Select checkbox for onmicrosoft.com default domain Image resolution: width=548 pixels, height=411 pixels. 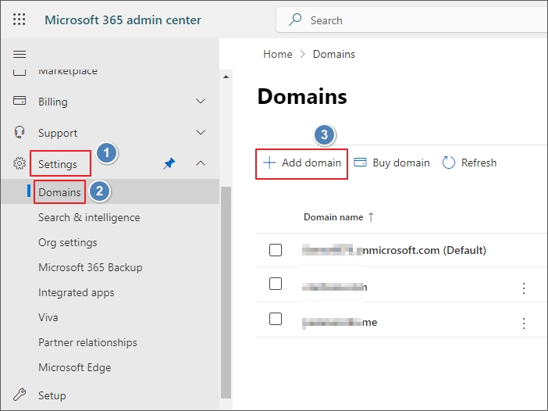click(276, 250)
